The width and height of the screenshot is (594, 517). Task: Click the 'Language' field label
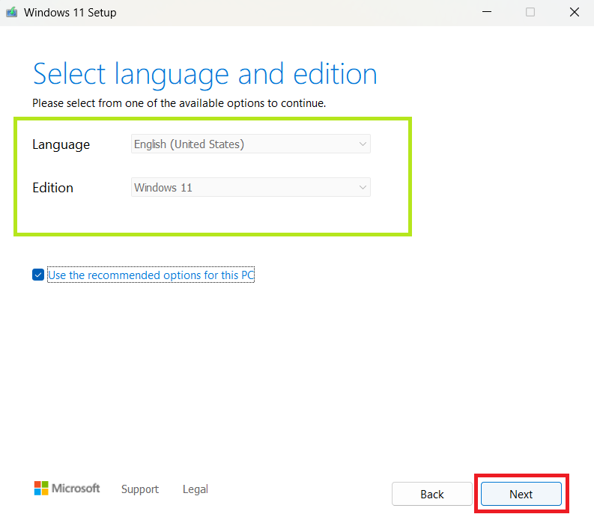click(x=61, y=145)
